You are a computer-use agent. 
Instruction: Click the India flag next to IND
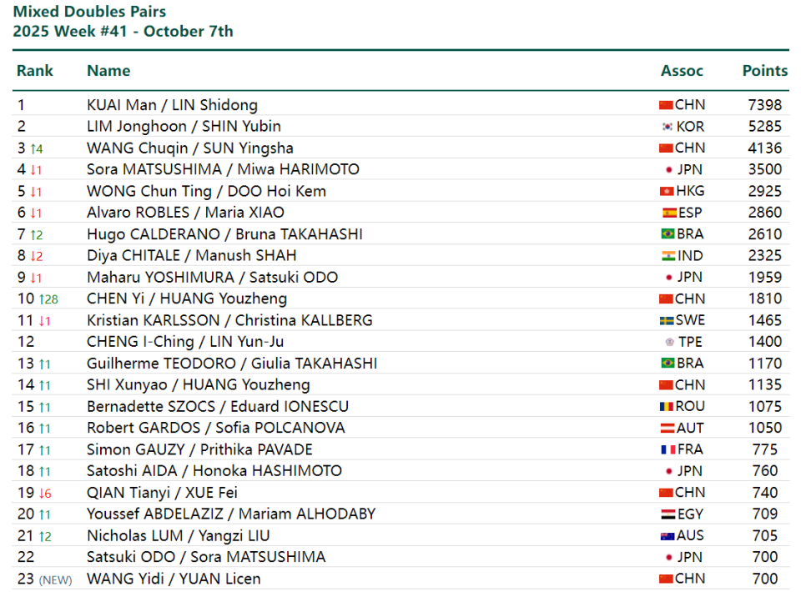coord(668,256)
